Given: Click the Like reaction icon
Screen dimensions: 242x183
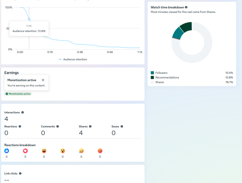Looking at the screenshot, I should tap(7, 151).
